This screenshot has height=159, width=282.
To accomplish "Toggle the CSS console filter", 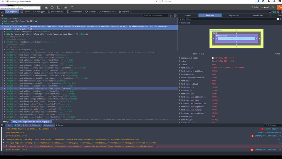I will click(18, 125).
